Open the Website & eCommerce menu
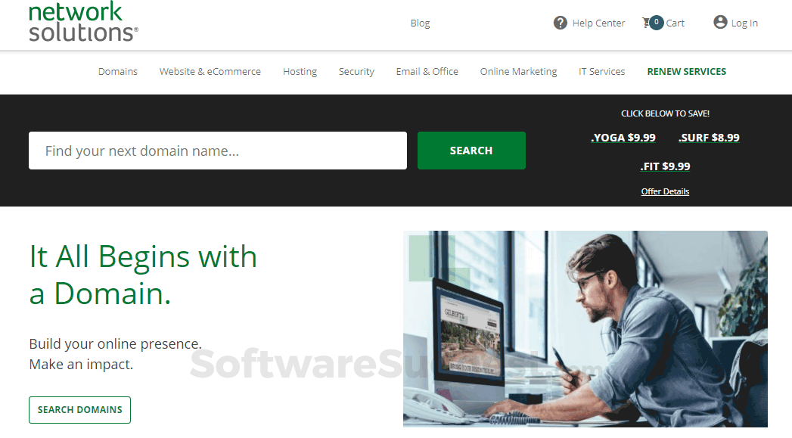The width and height of the screenshot is (792, 438). point(210,71)
